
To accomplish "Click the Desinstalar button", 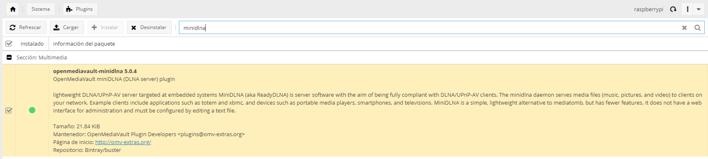I will (149, 27).
